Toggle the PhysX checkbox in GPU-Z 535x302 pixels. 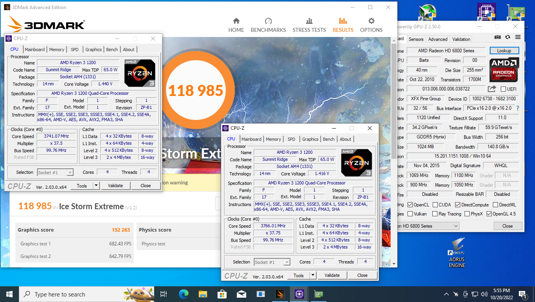pos(467,214)
